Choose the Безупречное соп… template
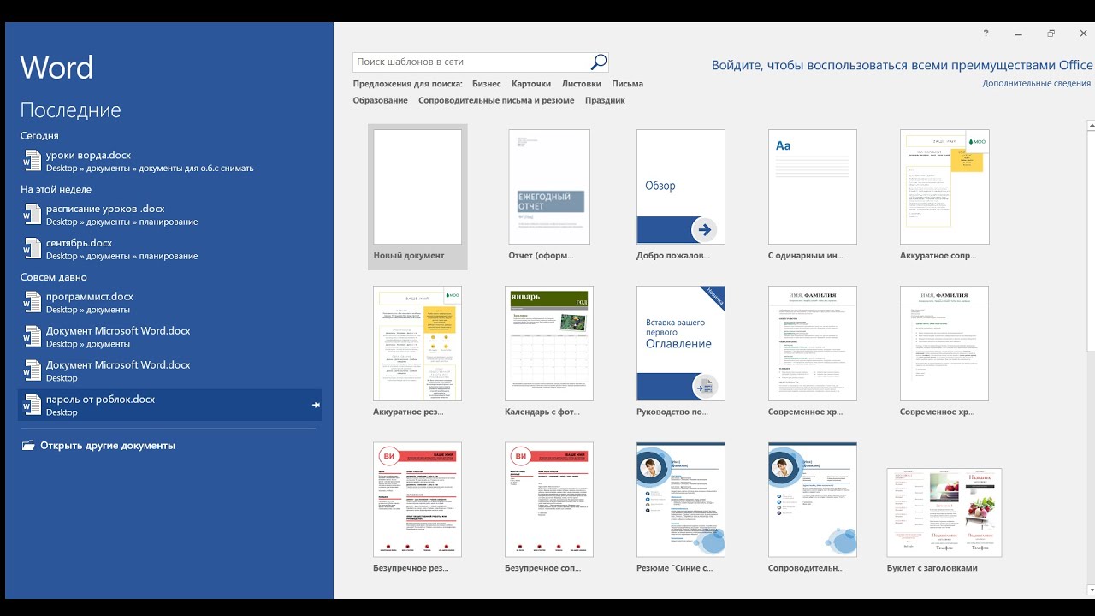 [x=549, y=507]
